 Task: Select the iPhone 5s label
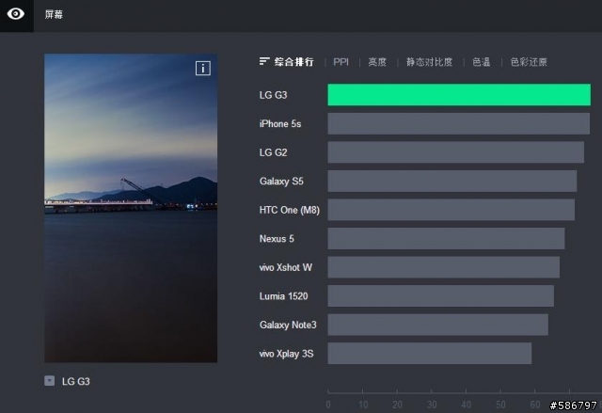click(x=280, y=123)
